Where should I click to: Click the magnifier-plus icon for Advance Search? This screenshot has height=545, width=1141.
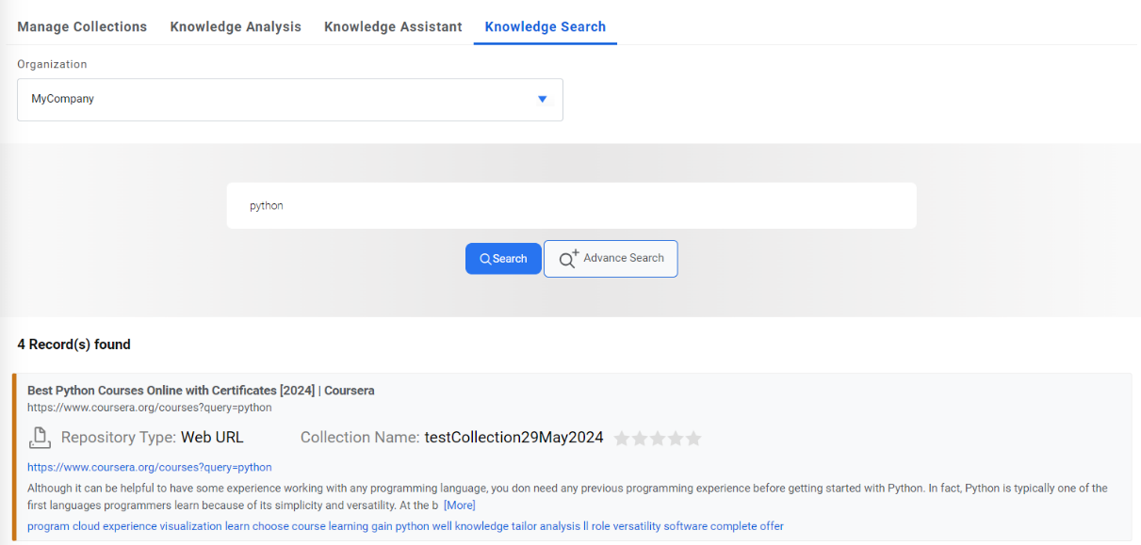(x=568, y=259)
